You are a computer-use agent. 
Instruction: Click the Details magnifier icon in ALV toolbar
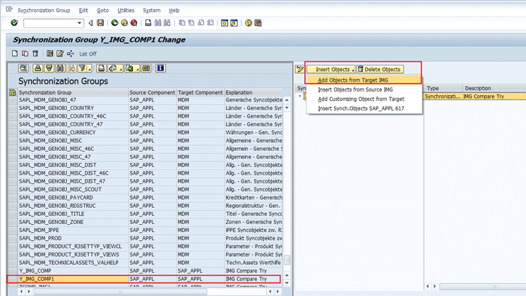tap(23, 68)
